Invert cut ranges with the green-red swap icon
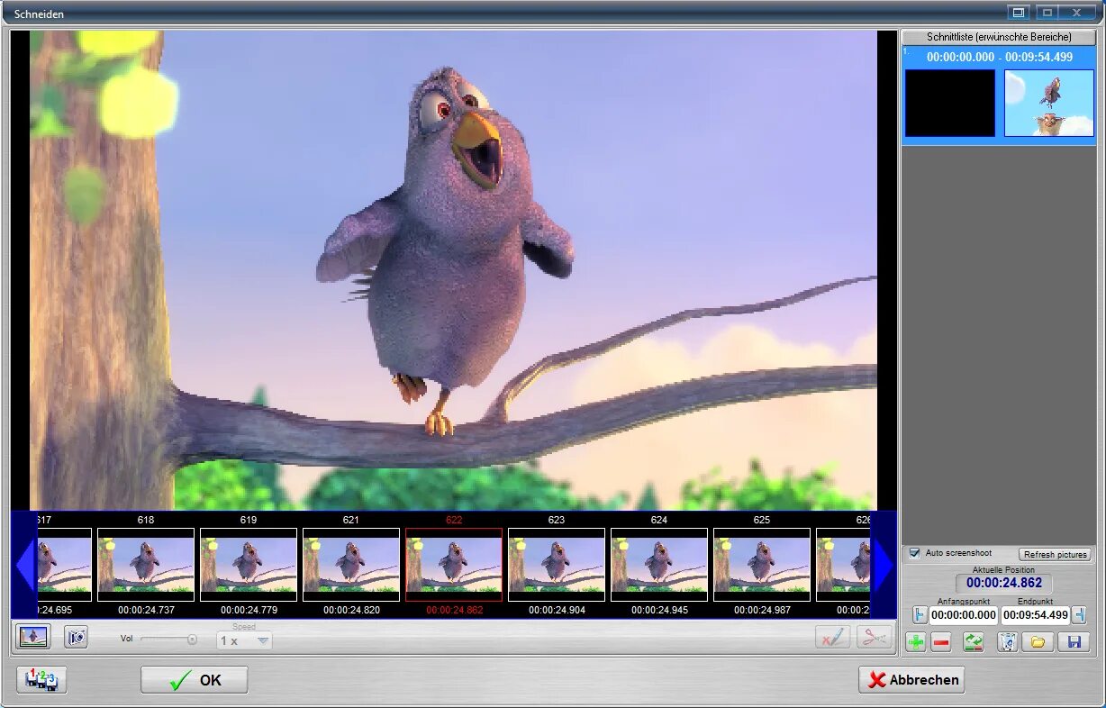The height and width of the screenshot is (708, 1106). 974,642
